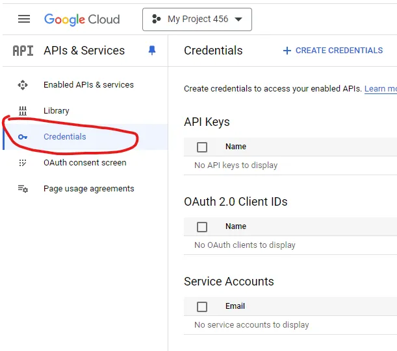397x351 pixels.
Task: Open the hamburger navigation menu
Action: click(24, 19)
